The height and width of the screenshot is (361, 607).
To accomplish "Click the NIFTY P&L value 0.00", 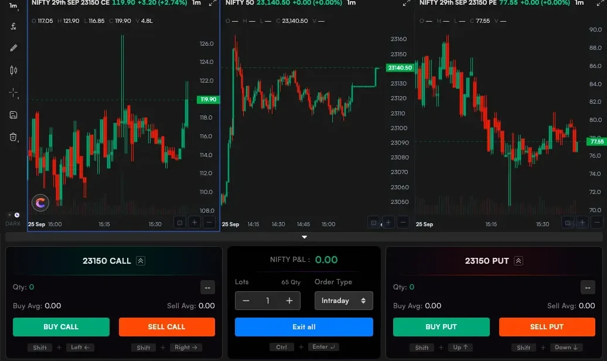I will (326, 260).
